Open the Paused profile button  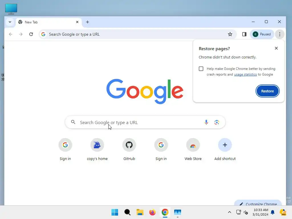[x=262, y=34]
